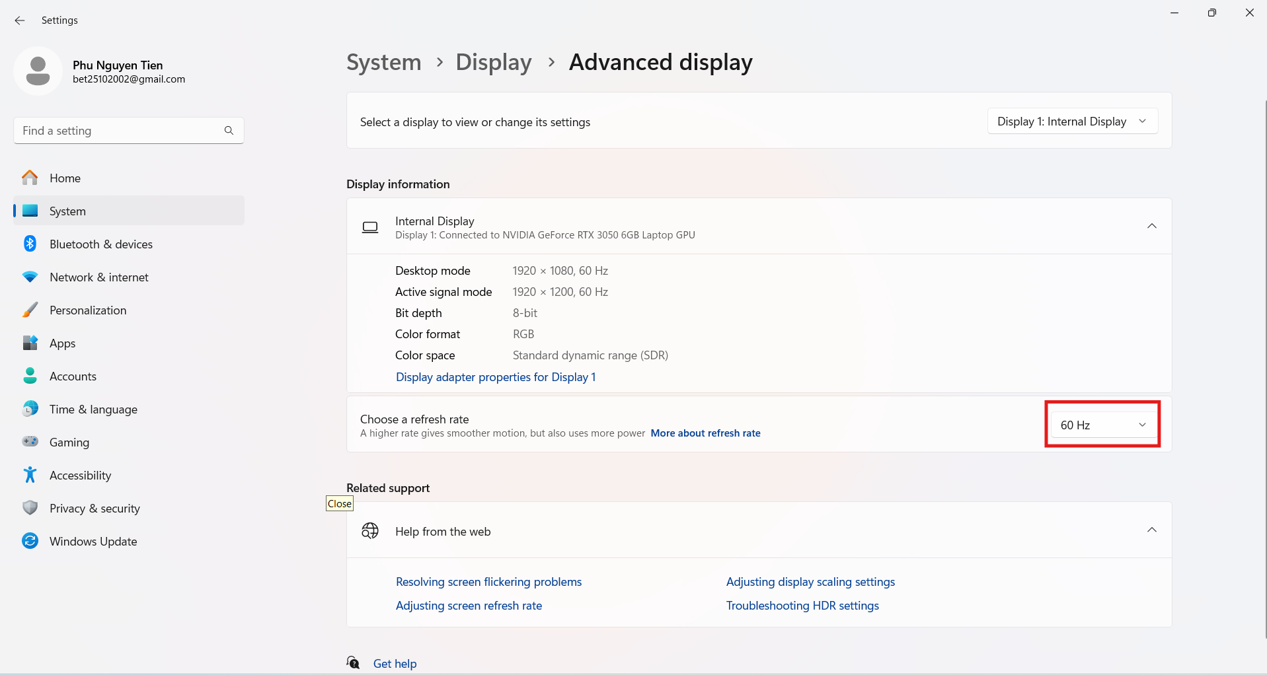Open Display adapter properties for Display 1

(x=496, y=376)
